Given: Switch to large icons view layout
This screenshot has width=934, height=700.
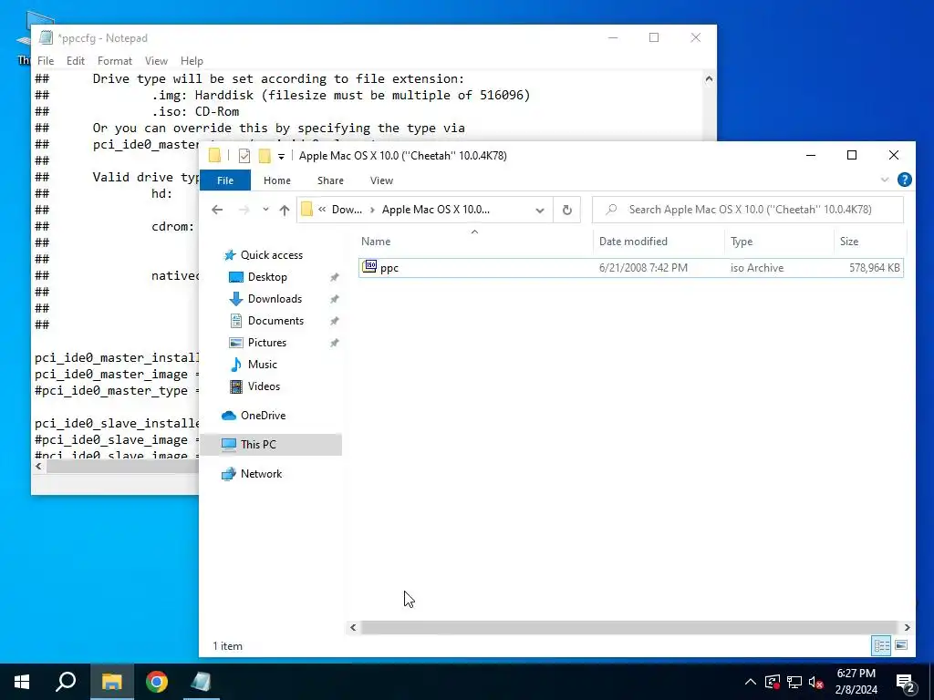Looking at the screenshot, I should tap(901, 645).
